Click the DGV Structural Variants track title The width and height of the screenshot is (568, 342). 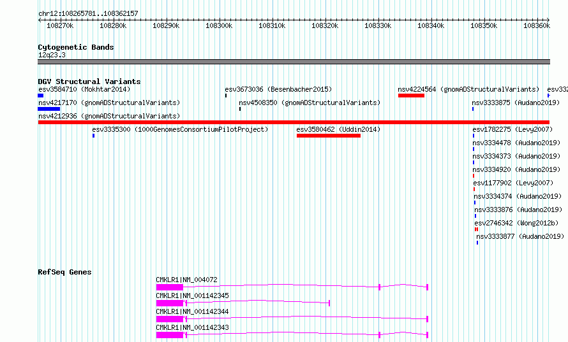pyautogui.click(x=89, y=82)
